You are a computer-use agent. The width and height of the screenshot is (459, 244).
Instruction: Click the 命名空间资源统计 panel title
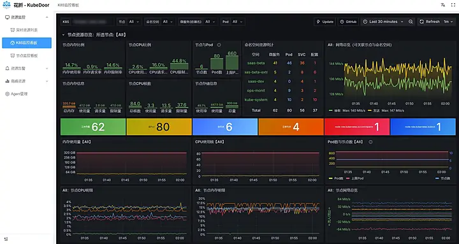[259, 45]
